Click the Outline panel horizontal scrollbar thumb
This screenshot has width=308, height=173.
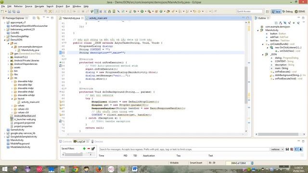coord(278,134)
